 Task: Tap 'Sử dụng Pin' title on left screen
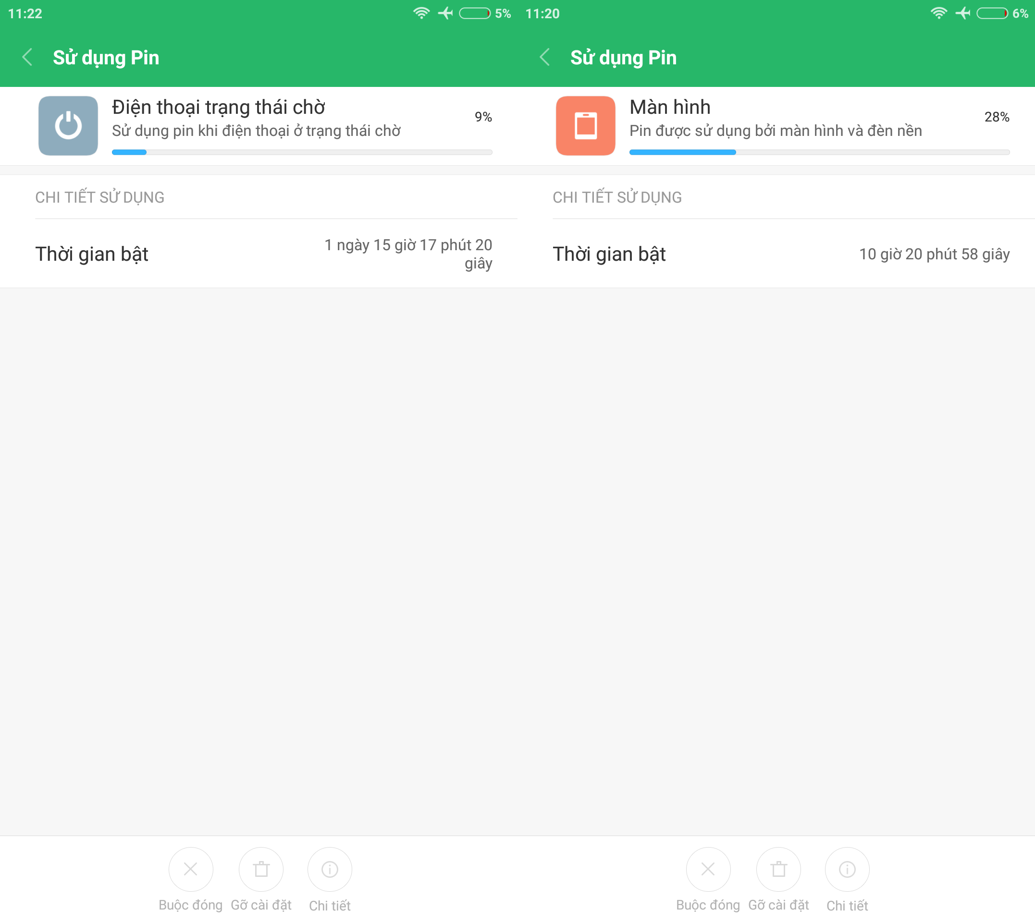[106, 58]
